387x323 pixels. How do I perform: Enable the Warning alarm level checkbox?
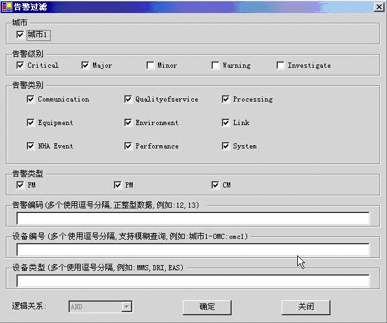(215, 66)
